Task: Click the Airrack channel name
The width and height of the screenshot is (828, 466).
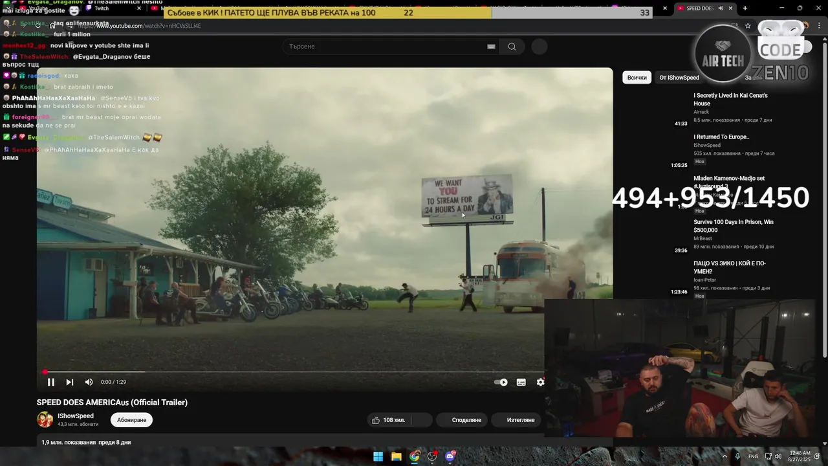Action: click(x=701, y=112)
